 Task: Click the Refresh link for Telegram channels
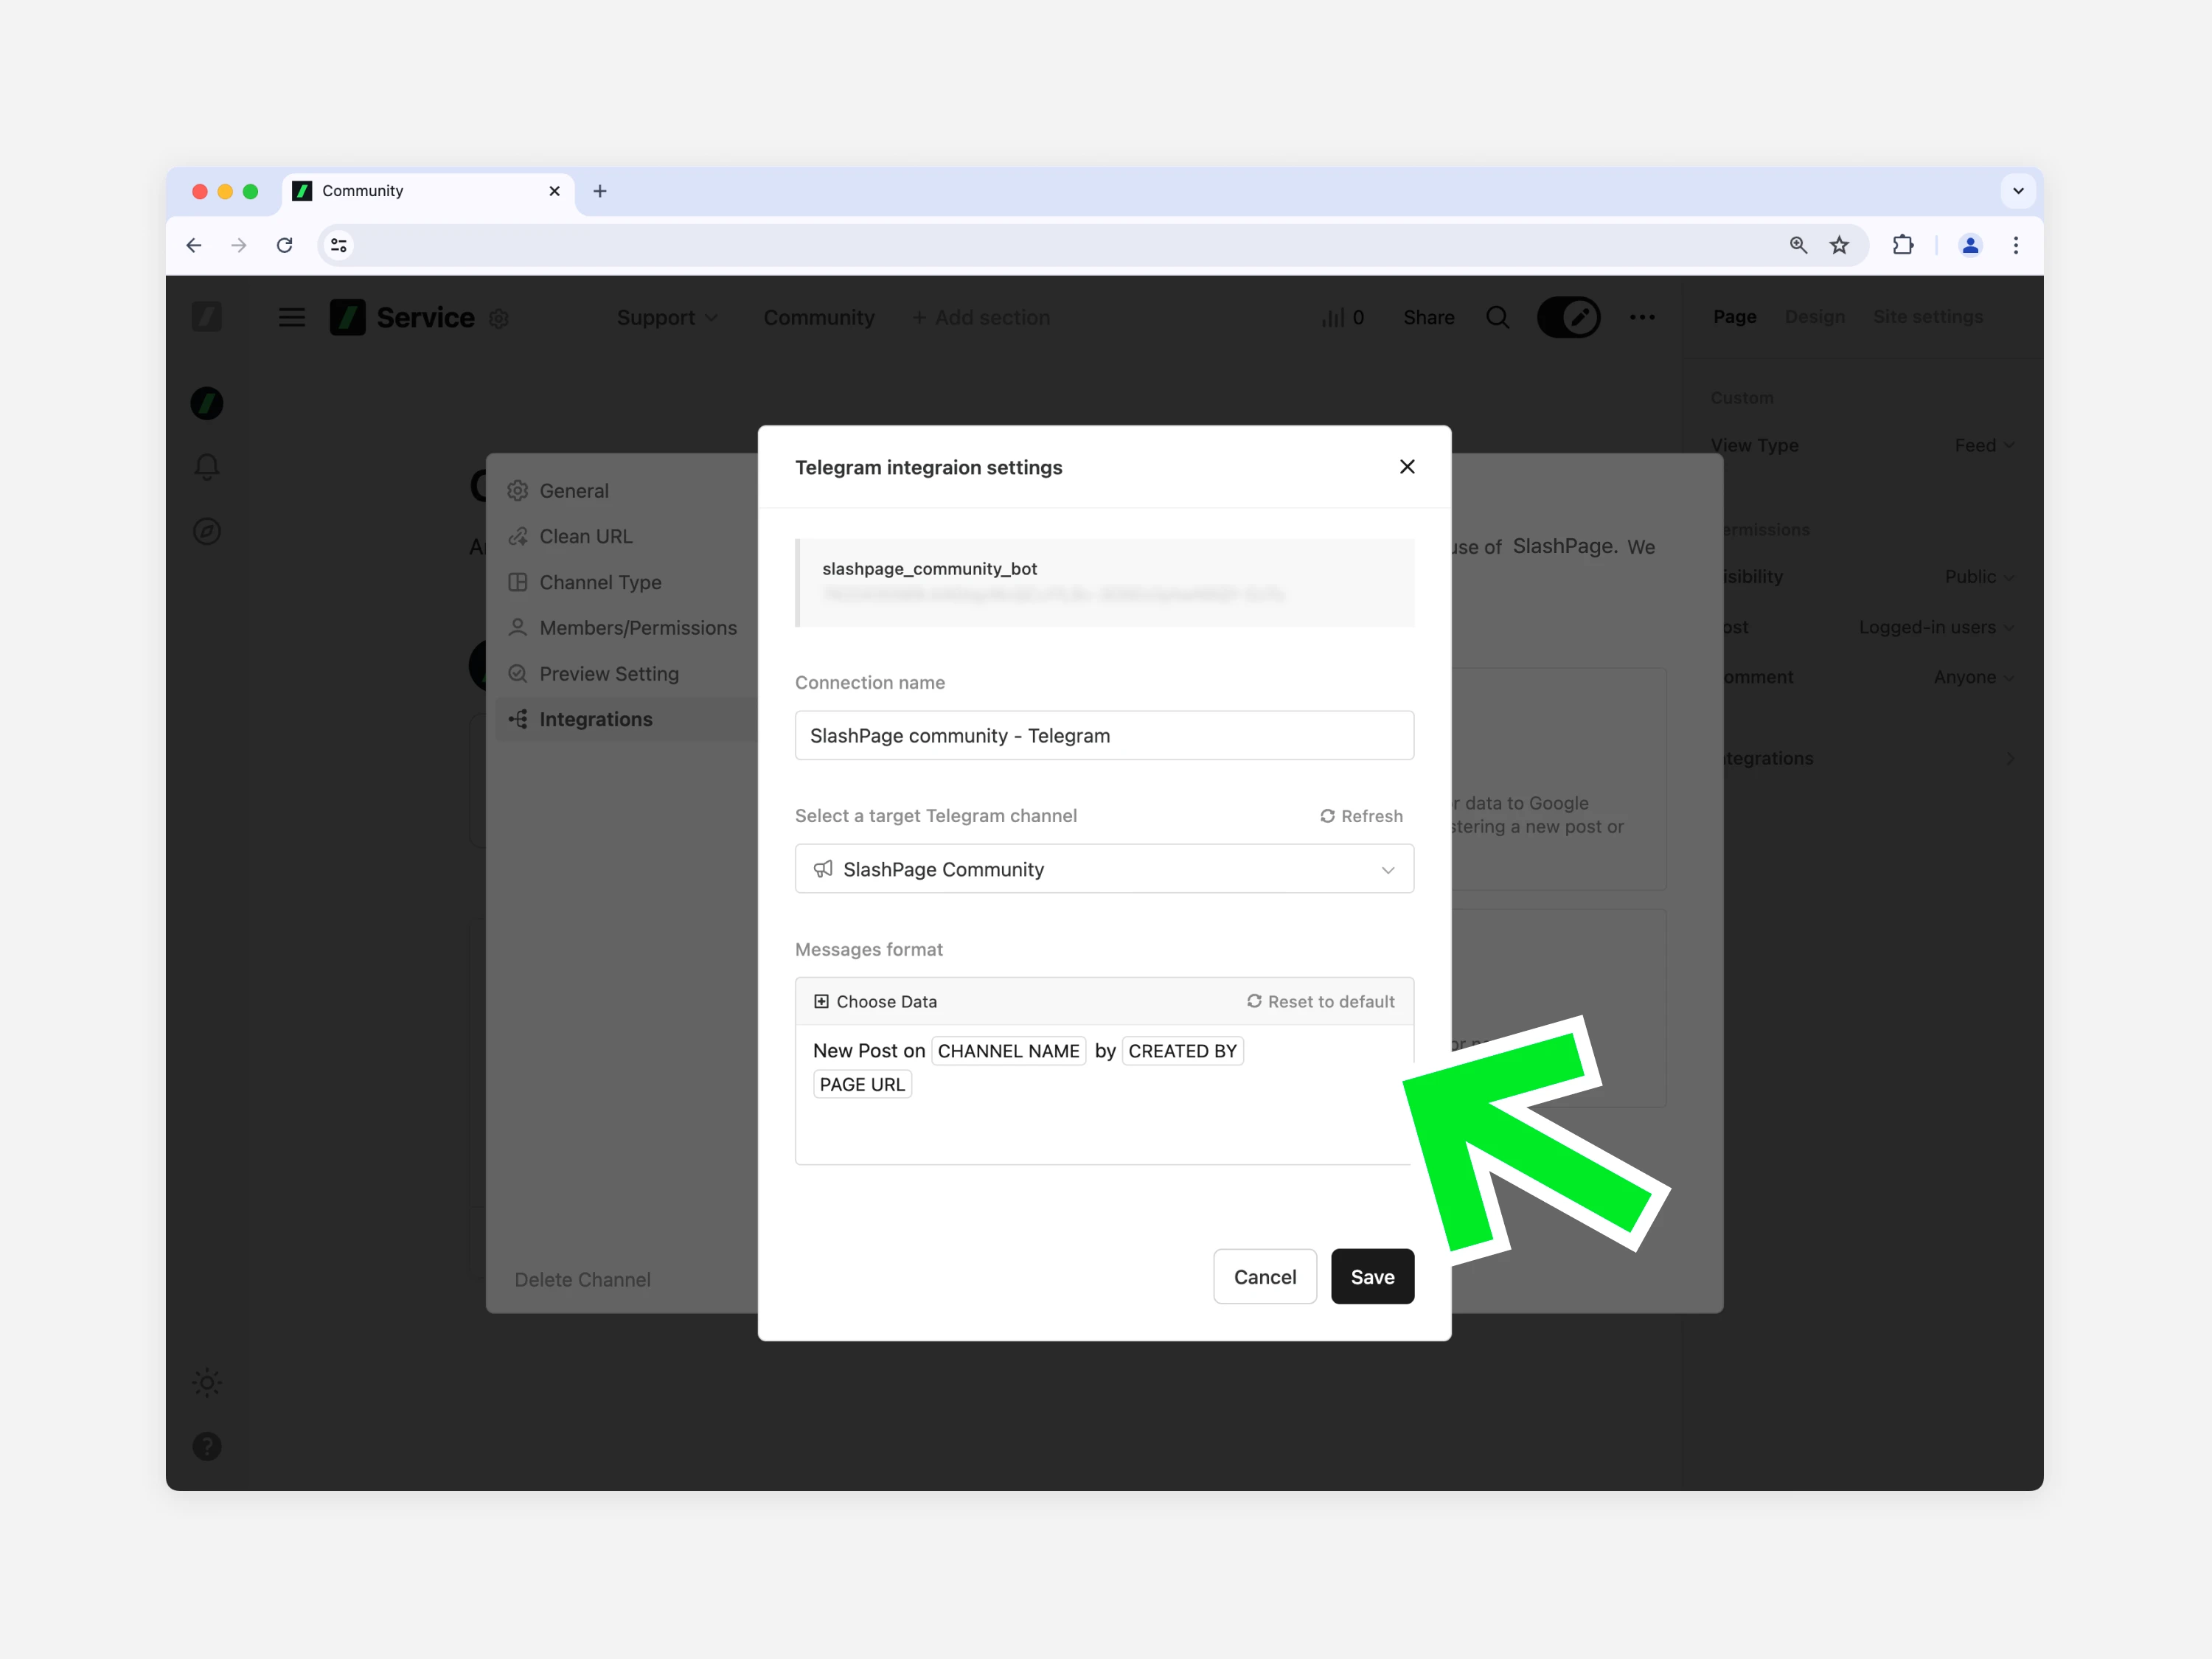(x=1361, y=816)
